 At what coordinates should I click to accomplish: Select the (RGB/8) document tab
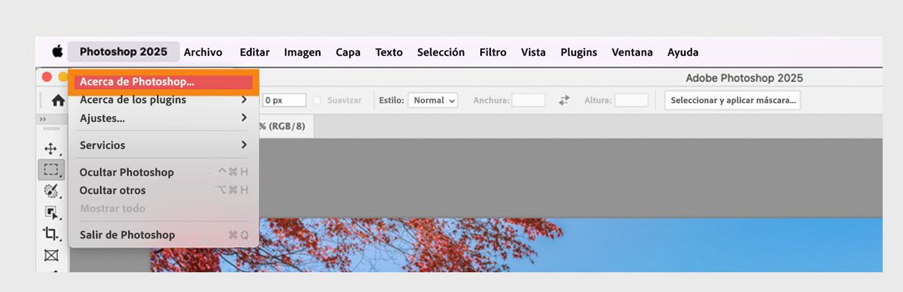285,126
